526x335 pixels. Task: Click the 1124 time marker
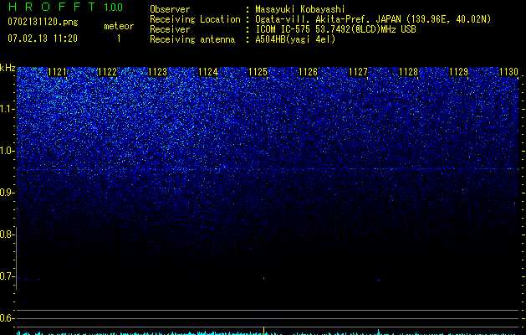click(207, 72)
